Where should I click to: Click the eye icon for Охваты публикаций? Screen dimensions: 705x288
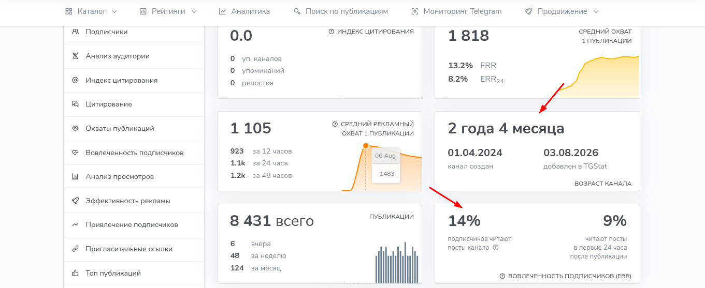pyautogui.click(x=75, y=128)
